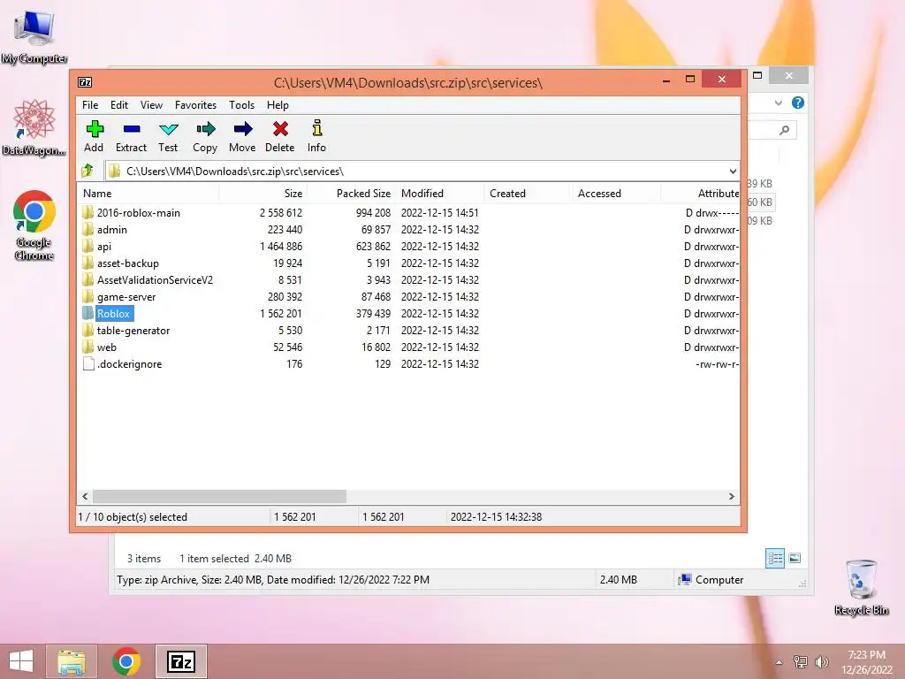Click the 2 558 612 size value
The image size is (905, 679).
pos(281,212)
